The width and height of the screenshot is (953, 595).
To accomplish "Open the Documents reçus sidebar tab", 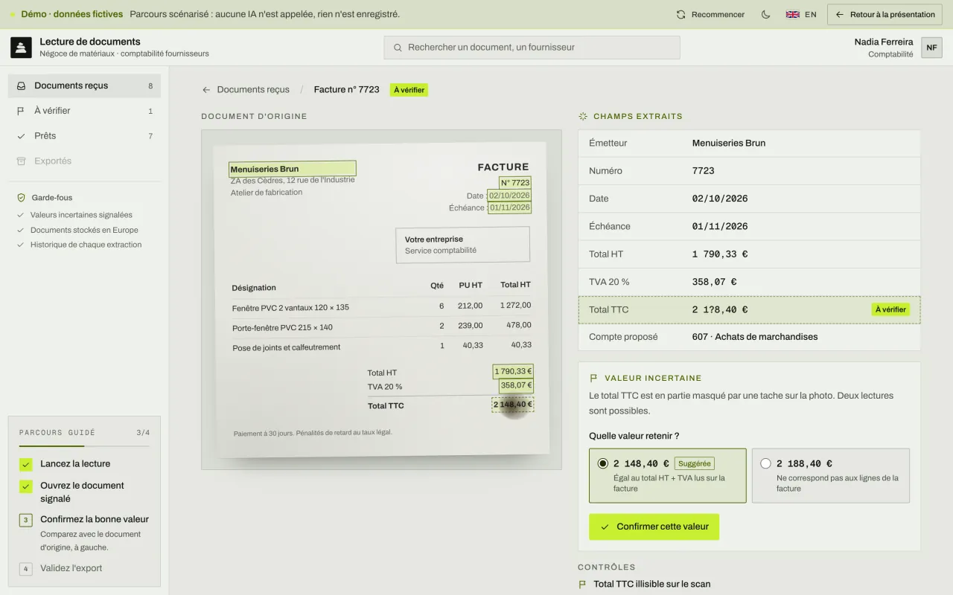I will coord(84,86).
